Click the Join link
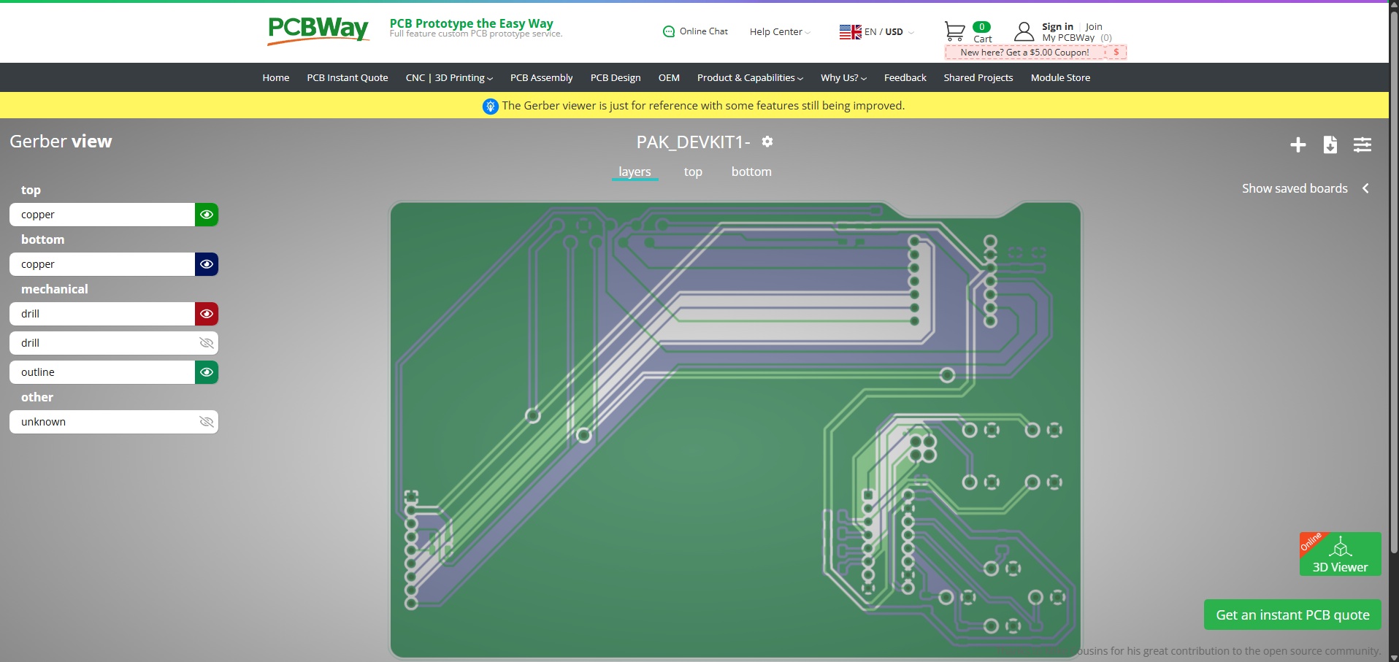The image size is (1399, 662). [1094, 27]
